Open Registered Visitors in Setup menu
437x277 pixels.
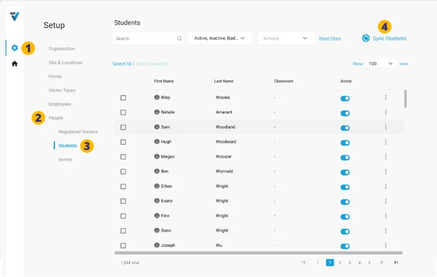pos(78,132)
